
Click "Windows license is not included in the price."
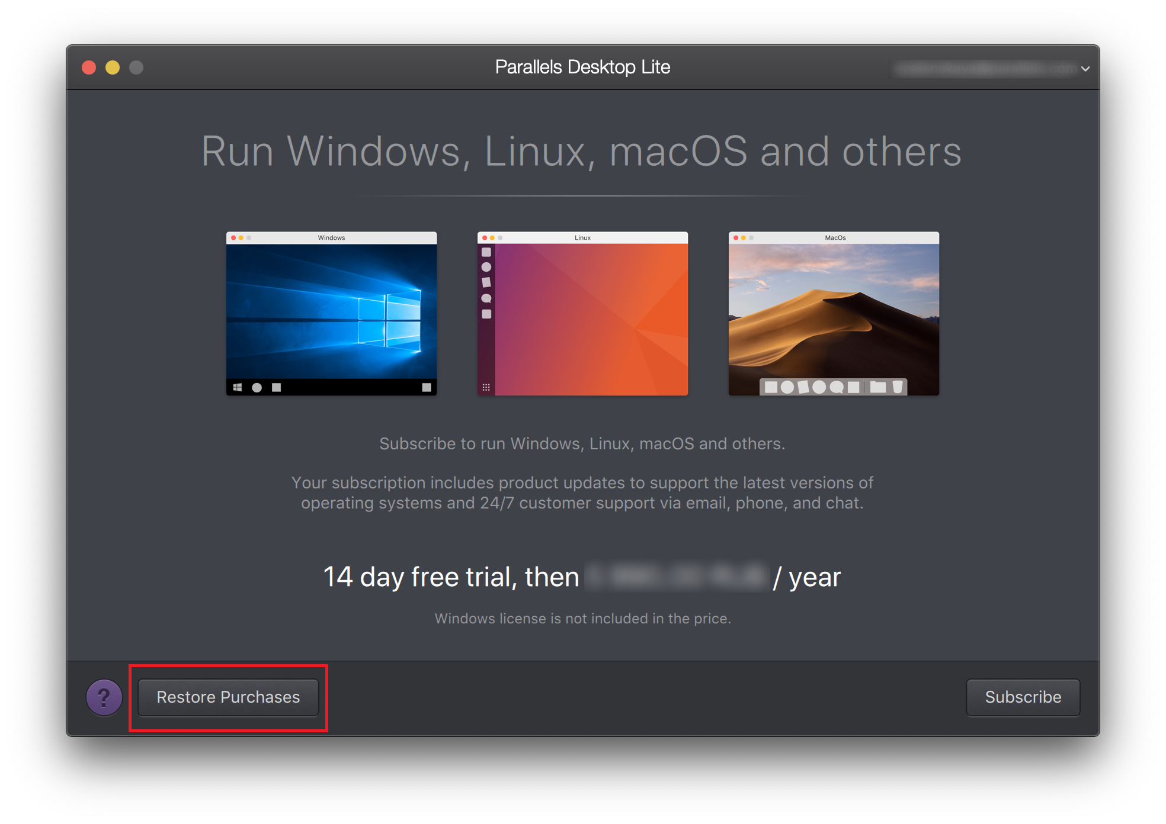[582, 619]
